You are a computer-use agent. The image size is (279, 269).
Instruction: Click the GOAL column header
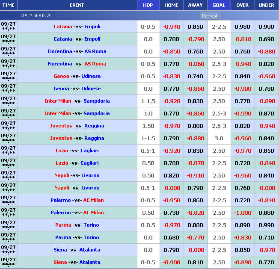click(x=219, y=5)
